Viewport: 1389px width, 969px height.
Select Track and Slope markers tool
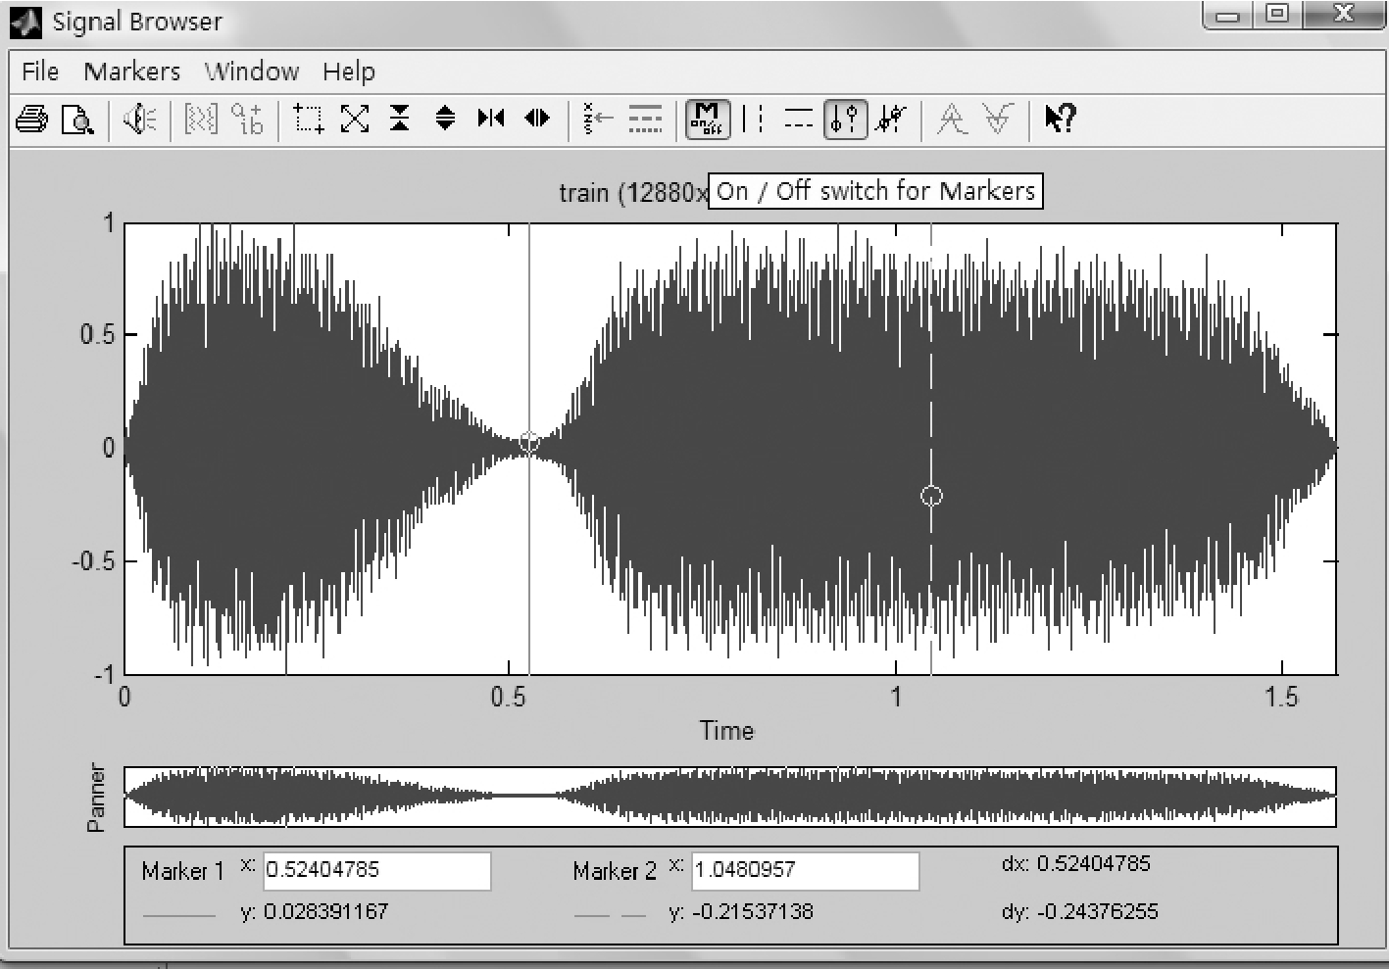pos(891,120)
